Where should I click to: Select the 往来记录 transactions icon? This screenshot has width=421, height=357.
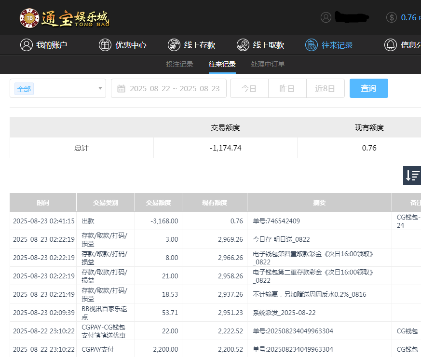click(x=311, y=45)
